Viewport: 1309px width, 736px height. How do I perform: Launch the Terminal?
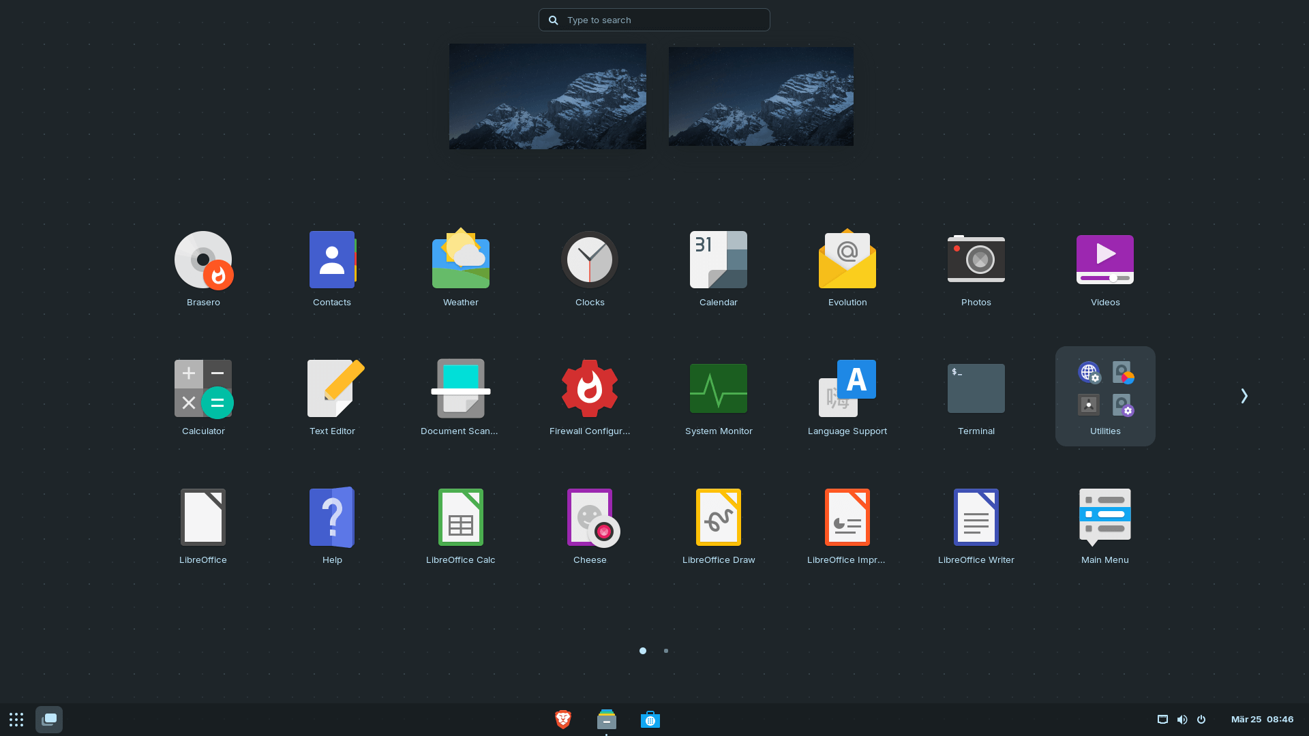coord(976,388)
